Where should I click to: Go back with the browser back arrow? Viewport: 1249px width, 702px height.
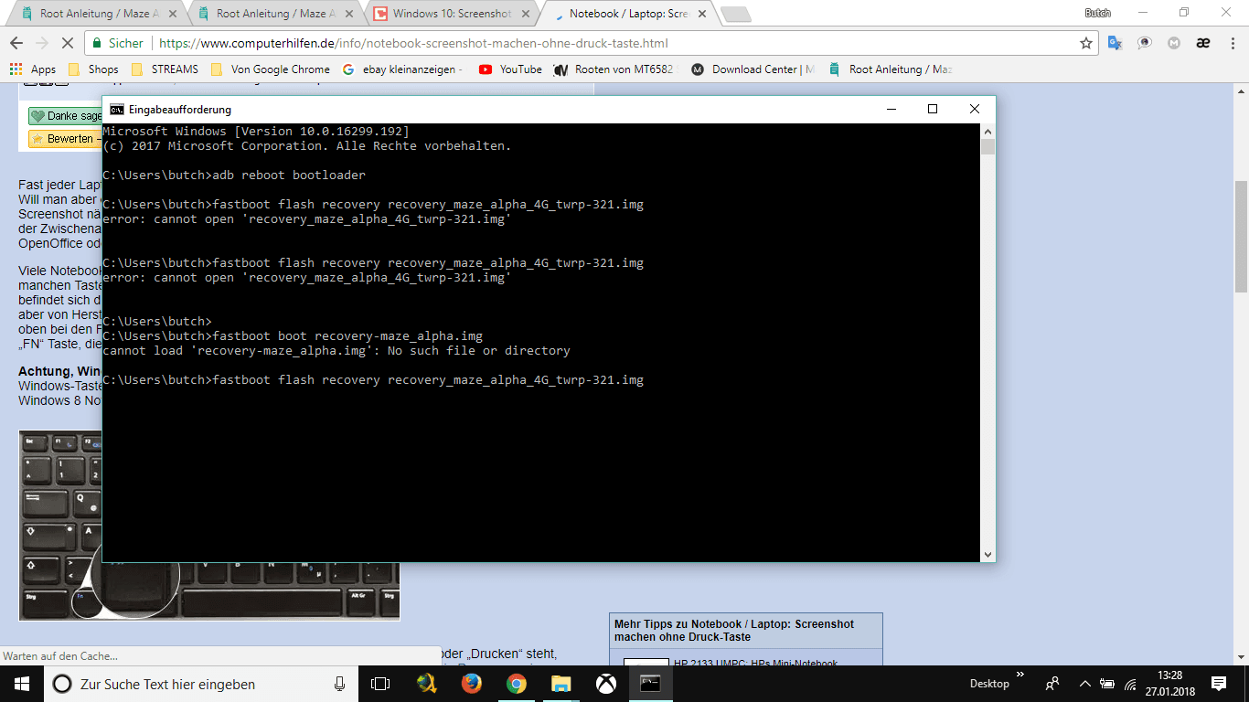click(16, 43)
